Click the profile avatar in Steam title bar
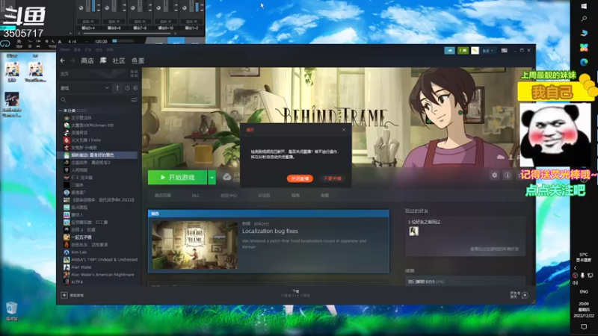The width and height of the screenshot is (598, 336). (x=475, y=50)
